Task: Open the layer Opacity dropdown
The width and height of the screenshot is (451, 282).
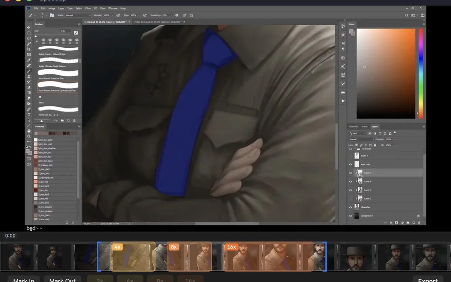Action: 394,139
